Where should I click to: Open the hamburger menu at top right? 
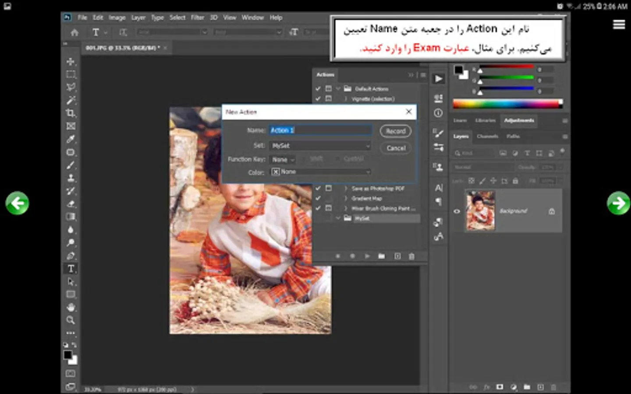click(619, 25)
